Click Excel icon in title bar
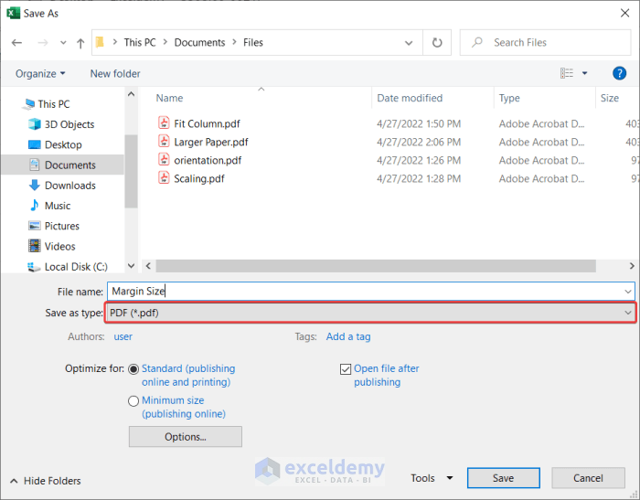640x500 pixels. tap(13, 13)
